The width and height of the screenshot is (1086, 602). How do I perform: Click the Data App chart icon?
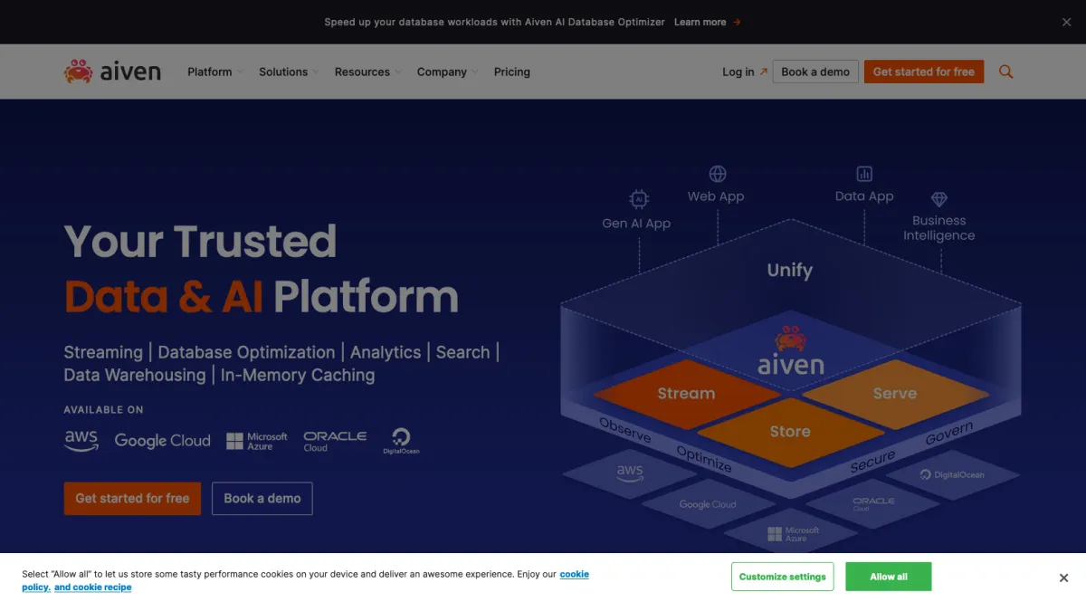coord(864,173)
